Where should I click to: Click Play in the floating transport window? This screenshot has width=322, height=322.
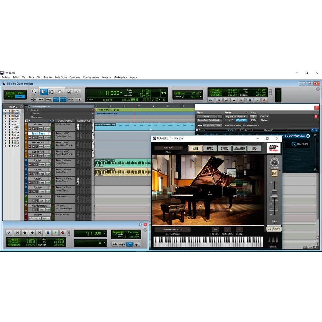click(x=55, y=233)
